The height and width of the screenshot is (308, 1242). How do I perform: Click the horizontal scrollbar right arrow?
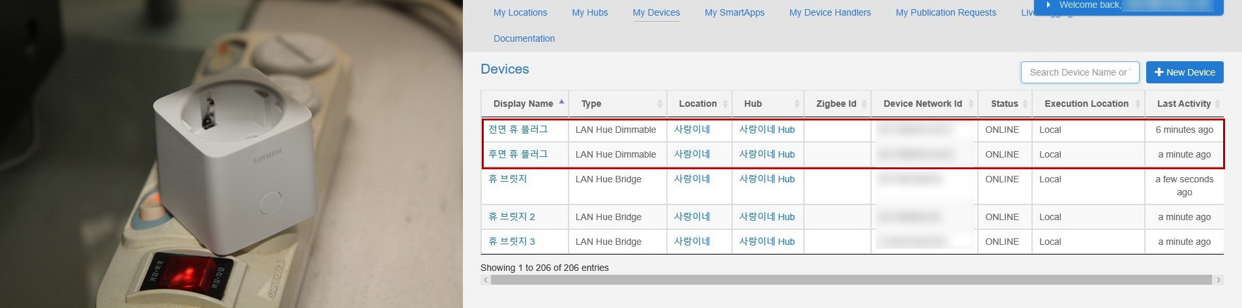pyautogui.click(x=1219, y=280)
